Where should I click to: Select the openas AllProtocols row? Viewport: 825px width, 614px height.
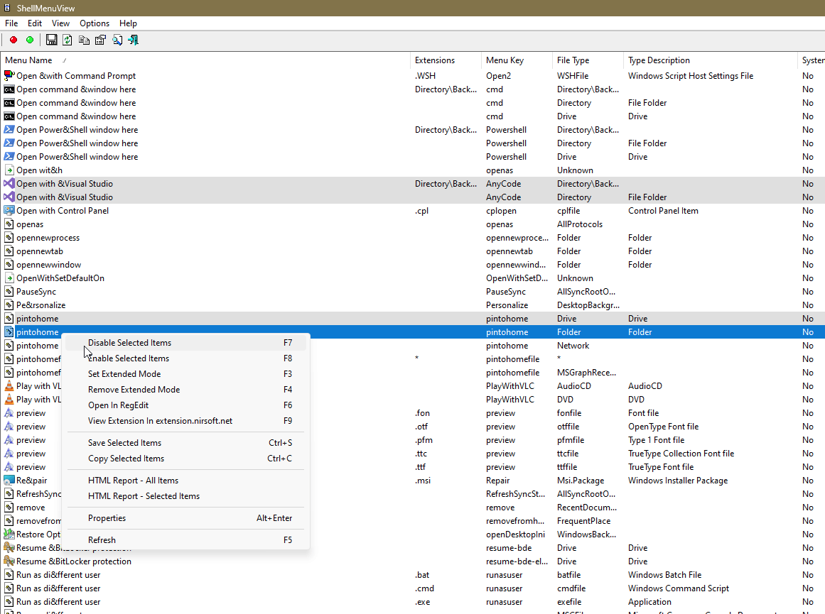412,224
